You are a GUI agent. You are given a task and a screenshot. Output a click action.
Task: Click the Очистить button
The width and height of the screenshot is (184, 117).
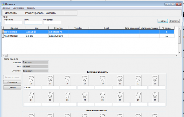[174, 21]
